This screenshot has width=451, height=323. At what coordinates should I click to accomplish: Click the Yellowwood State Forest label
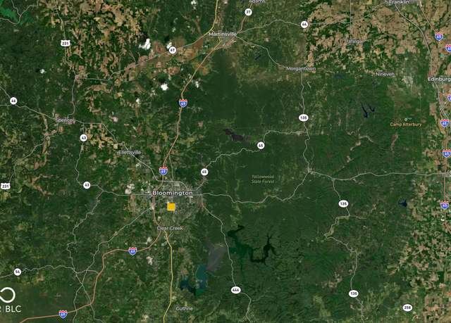[263, 179]
